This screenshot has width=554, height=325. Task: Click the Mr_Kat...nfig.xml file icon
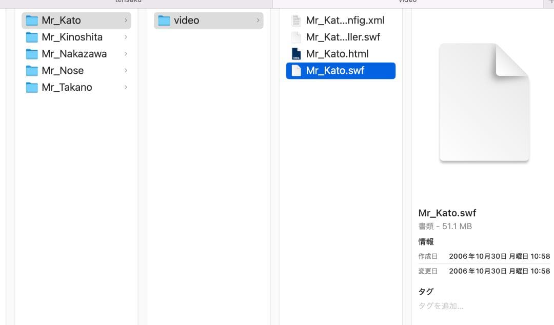coord(295,20)
